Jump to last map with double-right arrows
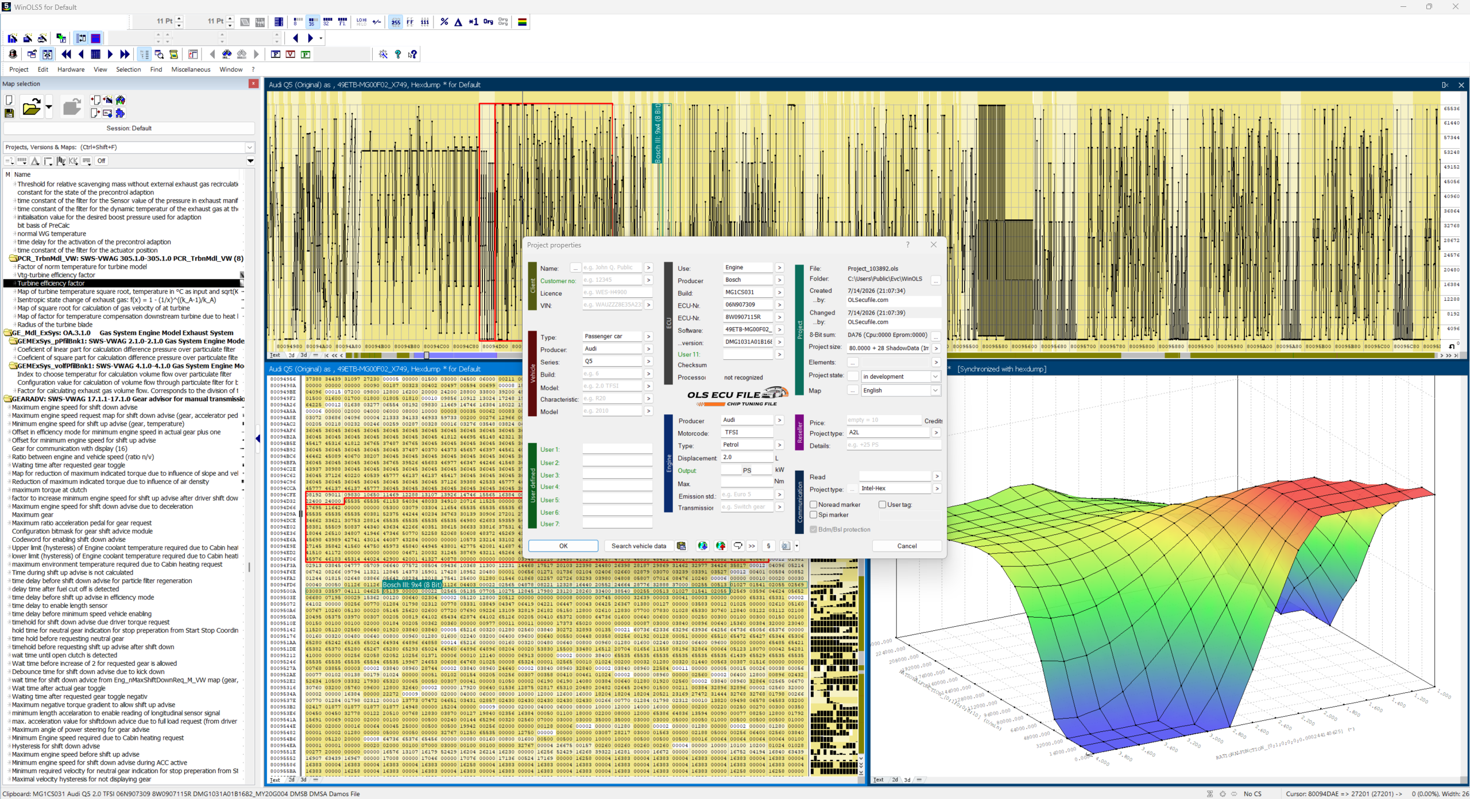Screen dimensions: 1470x799 pyautogui.click(x=125, y=54)
